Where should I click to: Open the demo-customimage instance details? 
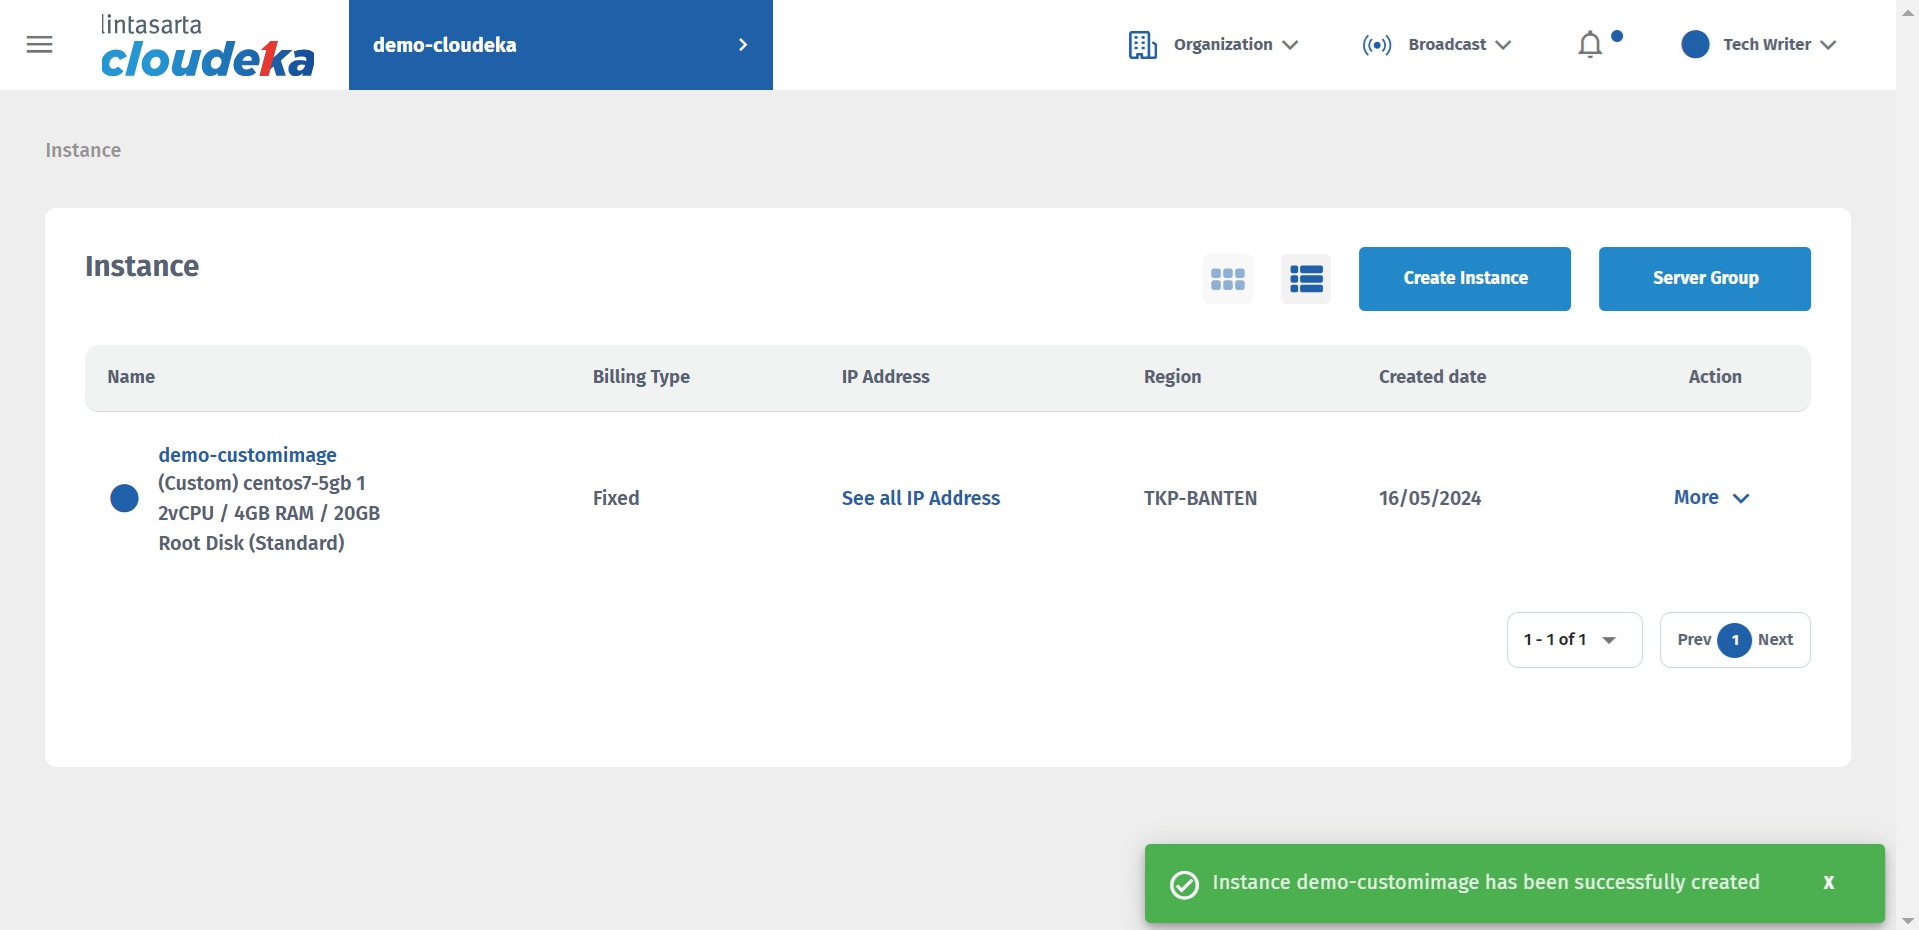tap(247, 455)
